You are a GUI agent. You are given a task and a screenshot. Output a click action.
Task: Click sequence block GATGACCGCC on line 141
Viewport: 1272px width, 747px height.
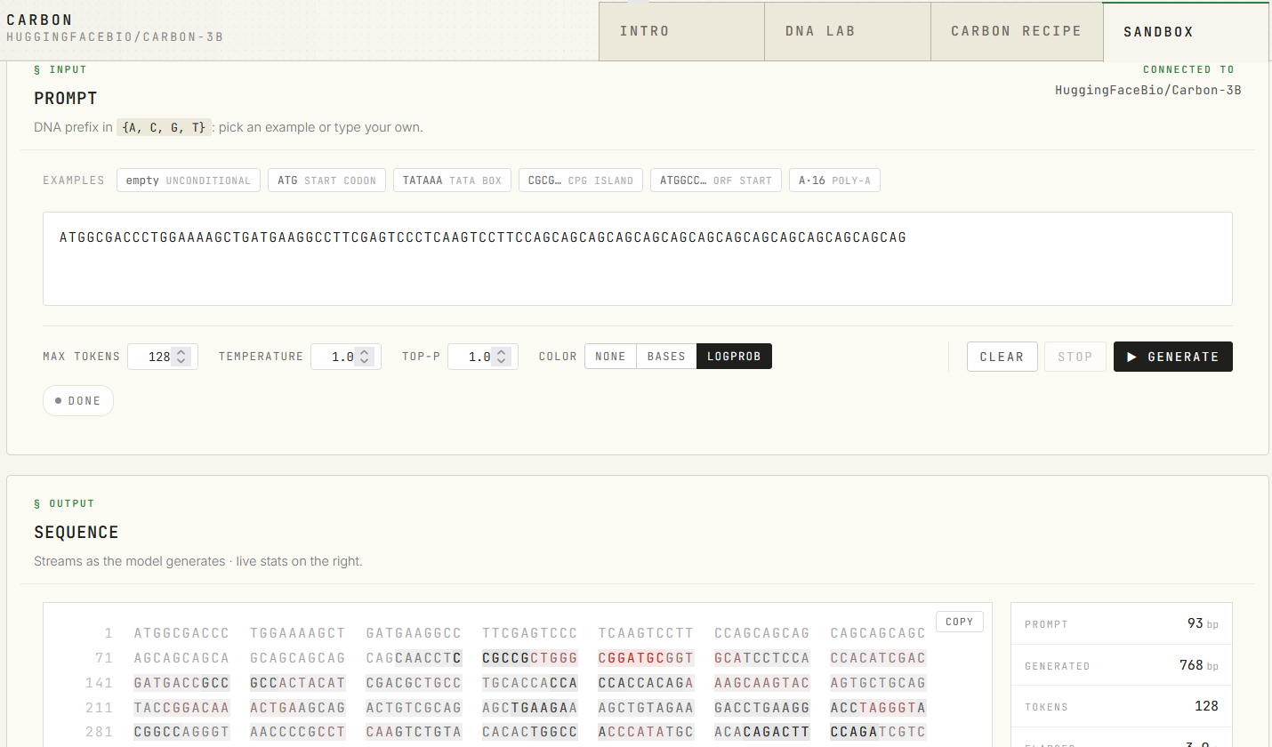[x=181, y=683]
